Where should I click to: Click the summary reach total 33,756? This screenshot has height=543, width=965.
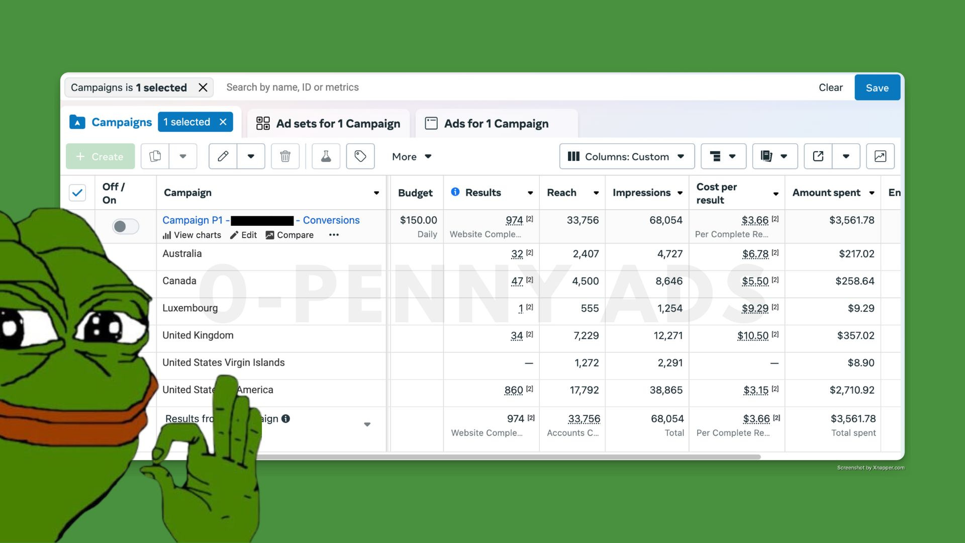pyautogui.click(x=584, y=419)
